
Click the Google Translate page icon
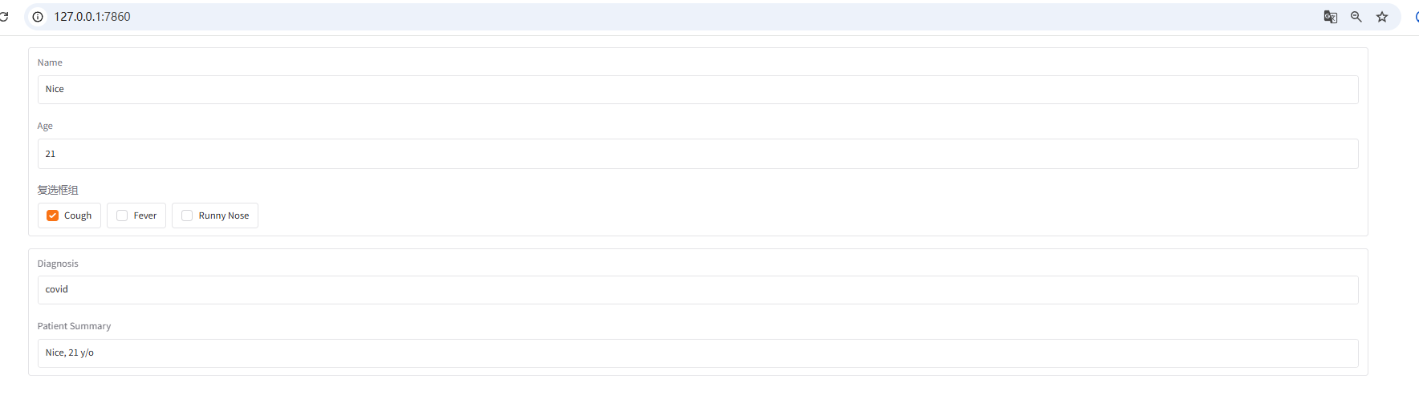[1330, 17]
